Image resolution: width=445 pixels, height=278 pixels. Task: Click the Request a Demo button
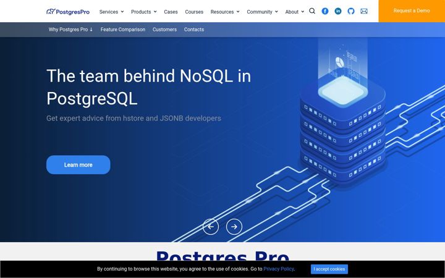412,11
